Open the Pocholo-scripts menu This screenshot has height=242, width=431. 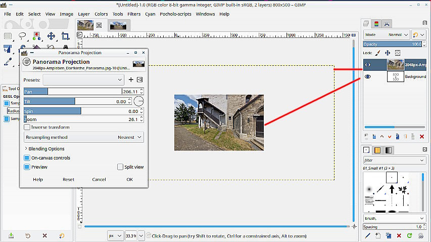point(175,14)
